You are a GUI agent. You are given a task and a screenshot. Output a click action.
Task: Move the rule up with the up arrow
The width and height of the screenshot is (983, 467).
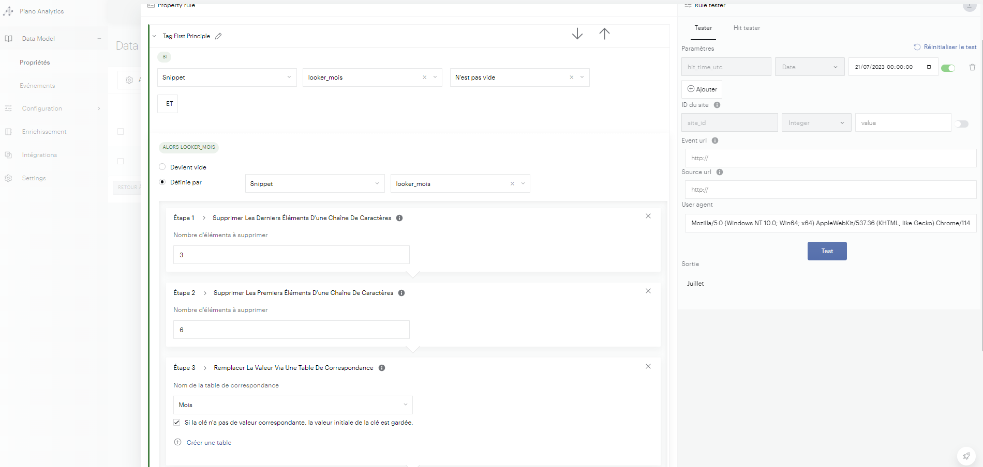pos(604,34)
